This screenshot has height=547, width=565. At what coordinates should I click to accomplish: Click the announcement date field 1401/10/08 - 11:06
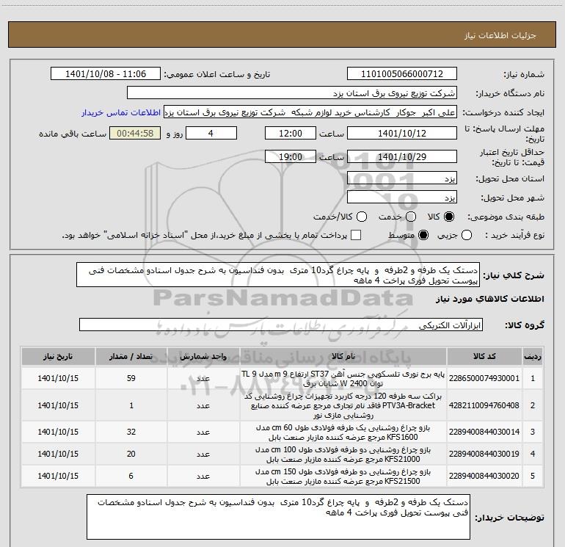point(106,74)
